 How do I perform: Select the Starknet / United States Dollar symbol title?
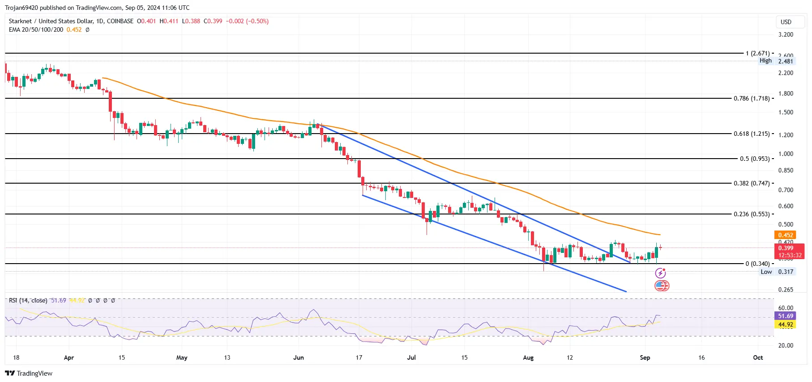(x=71, y=21)
